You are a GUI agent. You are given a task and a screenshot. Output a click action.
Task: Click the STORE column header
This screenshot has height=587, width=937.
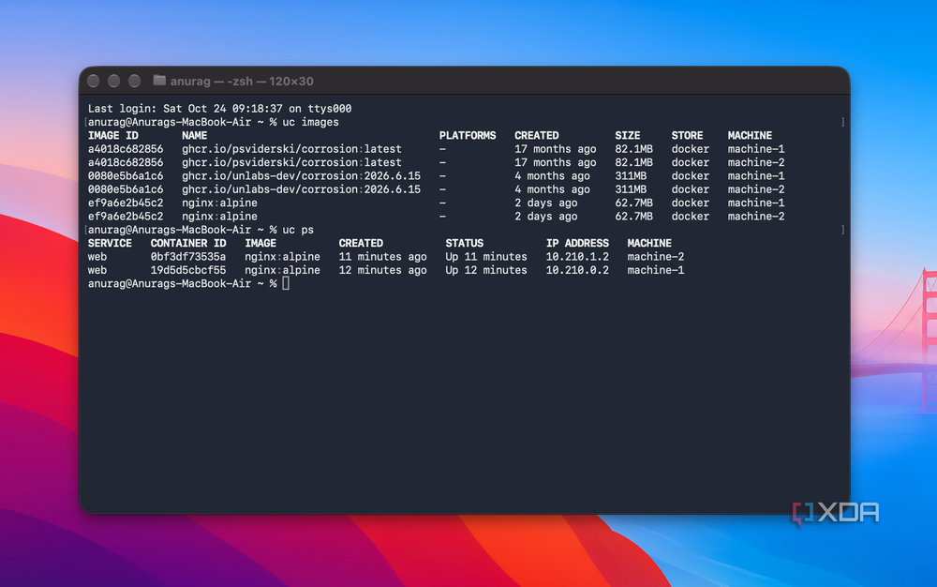click(x=687, y=136)
